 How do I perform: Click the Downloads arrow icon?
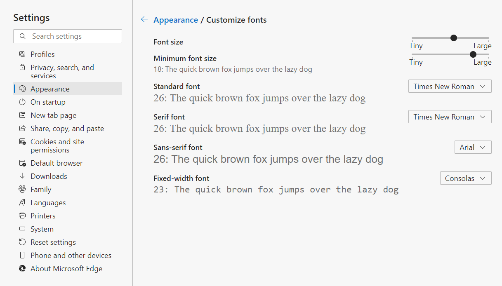22,176
